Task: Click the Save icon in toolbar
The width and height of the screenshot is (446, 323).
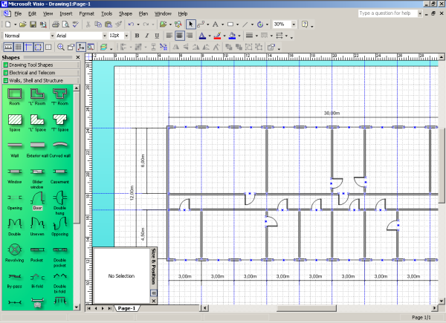Action: click(x=33, y=25)
